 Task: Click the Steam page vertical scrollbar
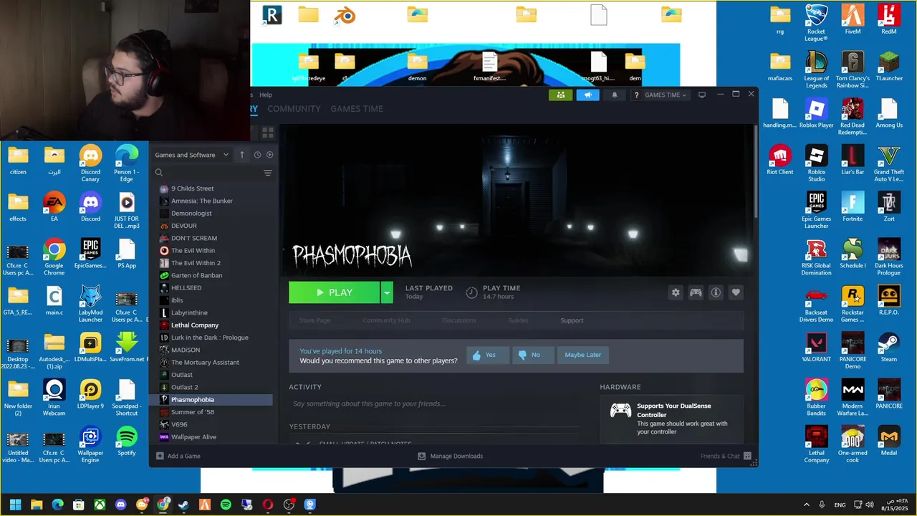coord(755,172)
